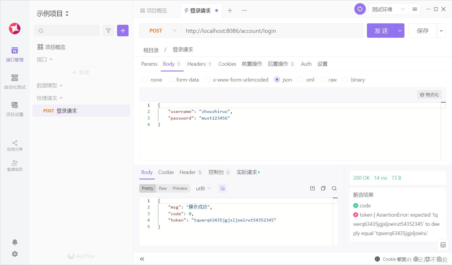
Task: Open the response Cookie tab
Action: [x=166, y=172]
